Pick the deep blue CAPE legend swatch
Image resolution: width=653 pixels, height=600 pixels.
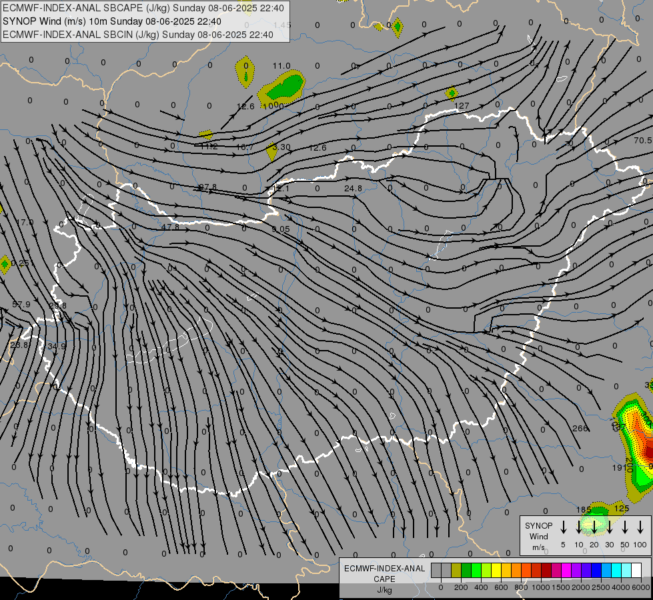pos(596,571)
